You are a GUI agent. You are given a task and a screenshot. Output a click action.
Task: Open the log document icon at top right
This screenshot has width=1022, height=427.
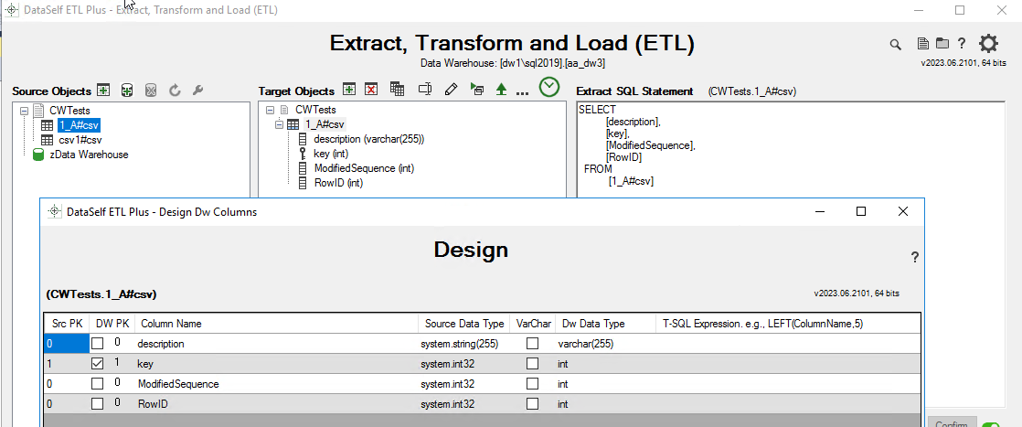923,44
